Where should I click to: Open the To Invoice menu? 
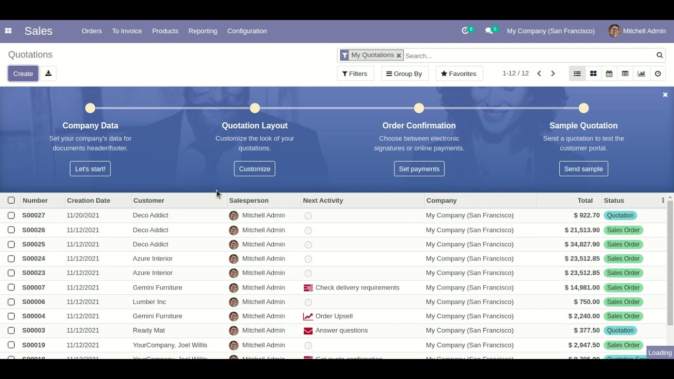[x=127, y=31]
